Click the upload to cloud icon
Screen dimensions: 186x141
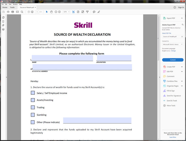point(8,12)
